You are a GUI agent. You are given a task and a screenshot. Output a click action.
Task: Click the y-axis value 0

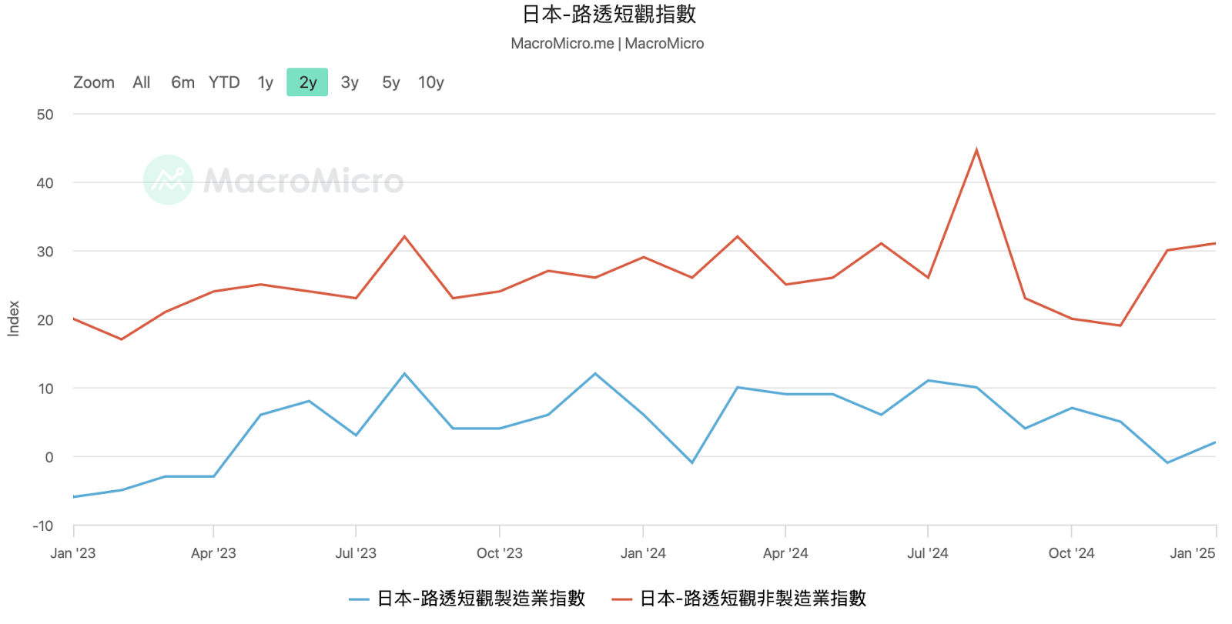tap(49, 457)
